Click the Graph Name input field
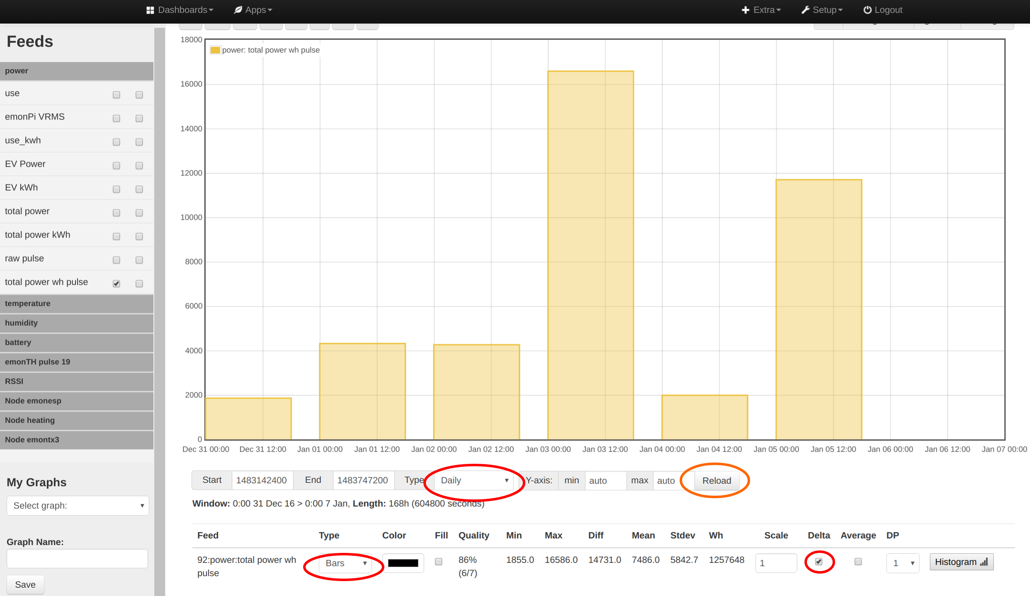The image size is (1030, 596). pos(77,559)
